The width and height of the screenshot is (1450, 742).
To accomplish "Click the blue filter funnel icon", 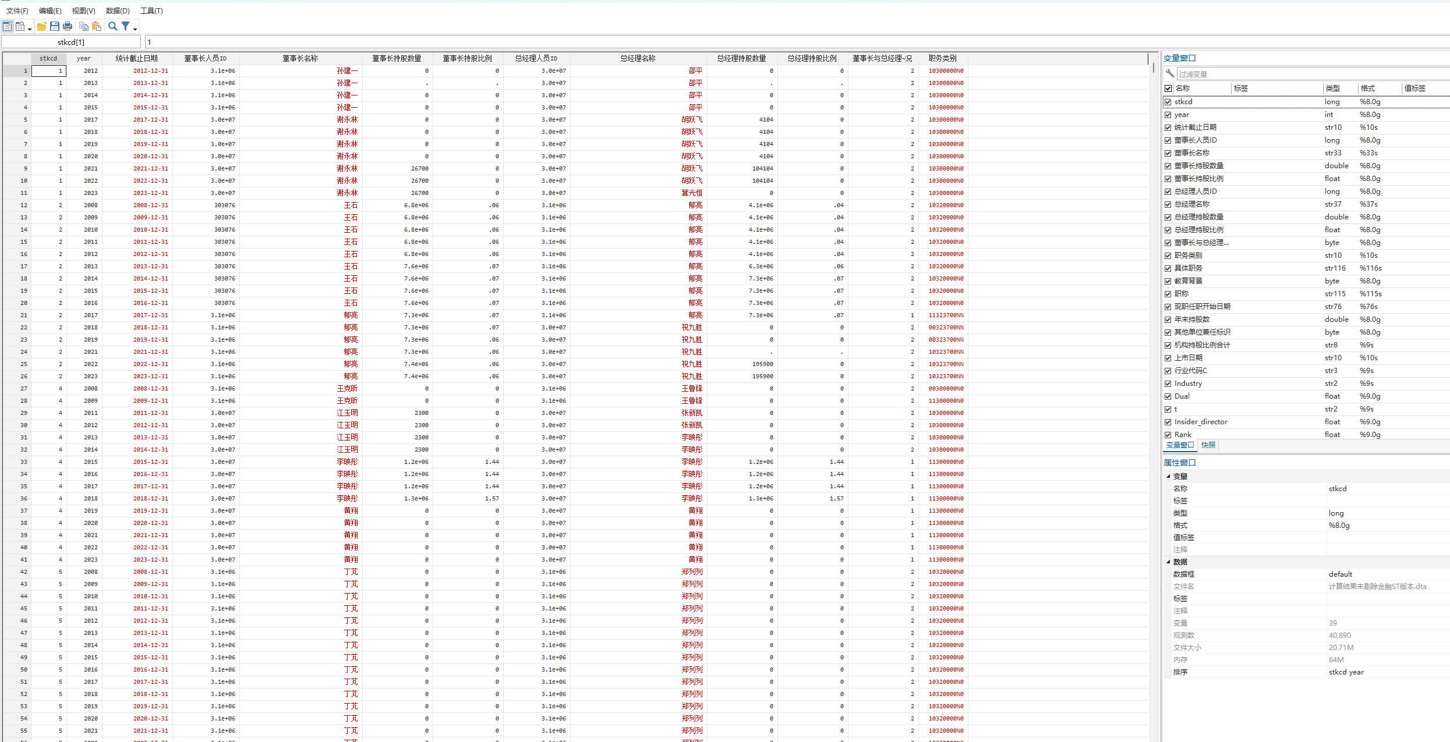I will (125, 26).
